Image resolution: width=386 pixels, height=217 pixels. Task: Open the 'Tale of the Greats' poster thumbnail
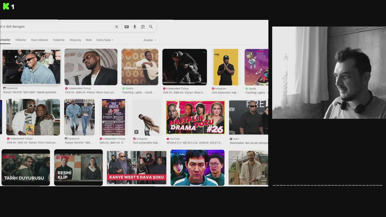[113, 117]
